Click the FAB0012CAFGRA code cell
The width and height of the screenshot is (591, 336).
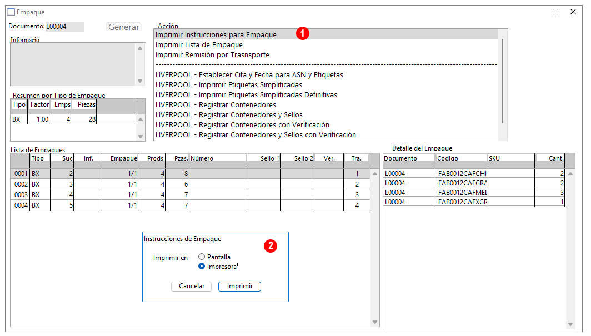(x=462, y=183)
